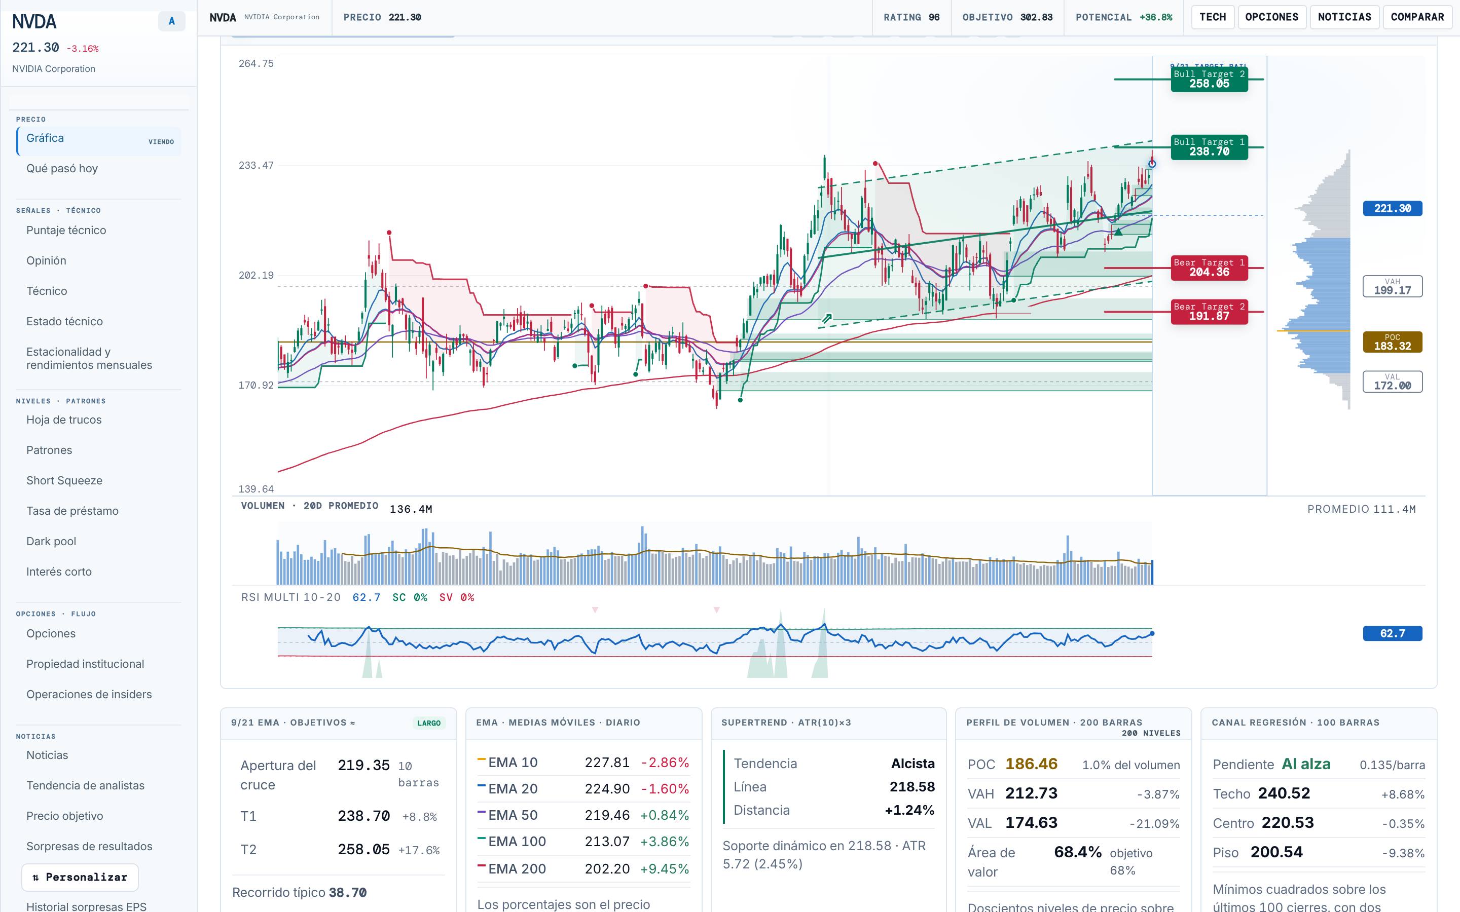Screen dimensions: 1460x912
Task: Click the Apertura del cruce 219.35 value
Action: coord(364,766)
